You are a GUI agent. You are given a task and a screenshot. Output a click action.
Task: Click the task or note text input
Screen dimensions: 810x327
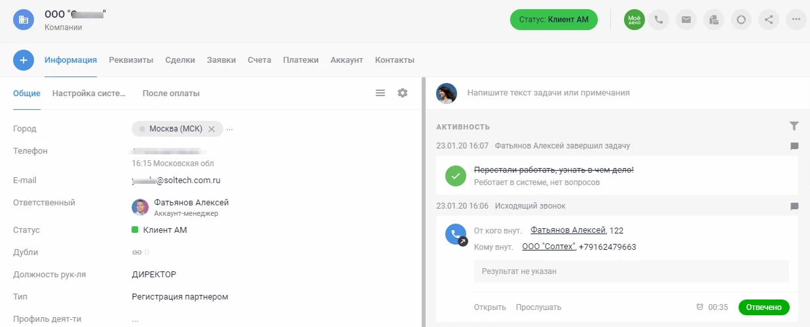616,93
